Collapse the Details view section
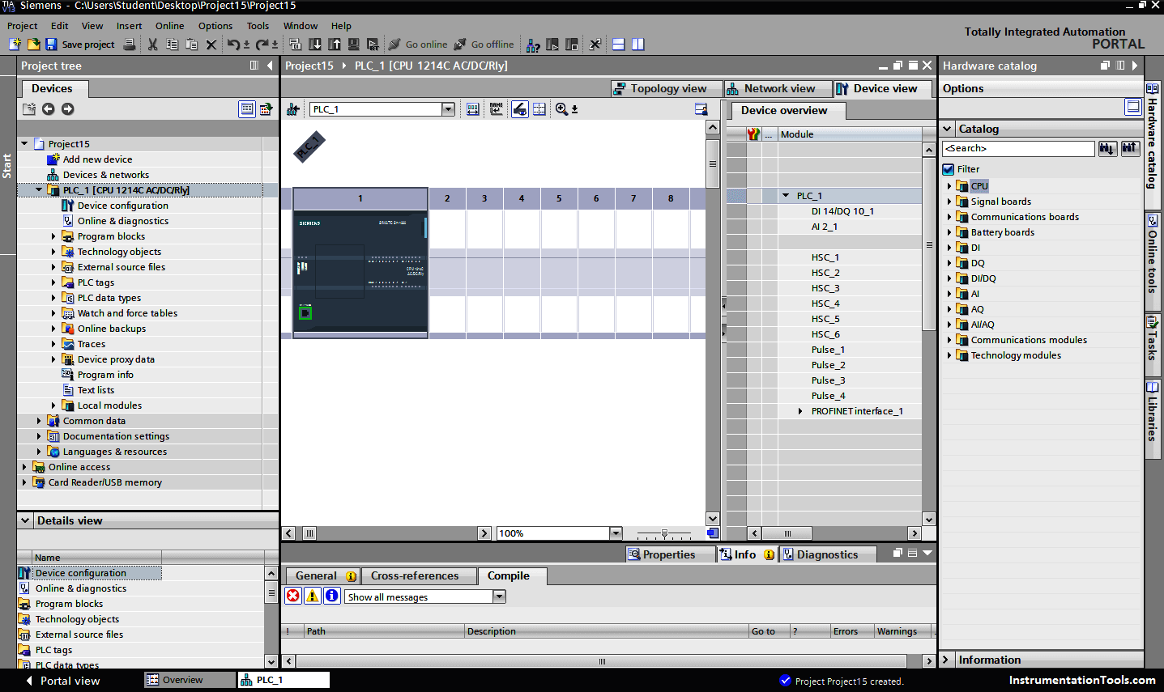Viewport: 1164px width, 692px height. point(25,520)
